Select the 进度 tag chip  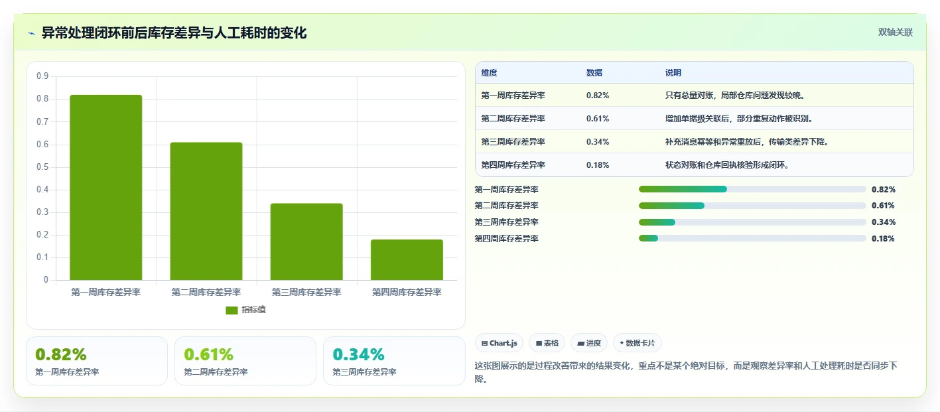(x=589, y=343)
